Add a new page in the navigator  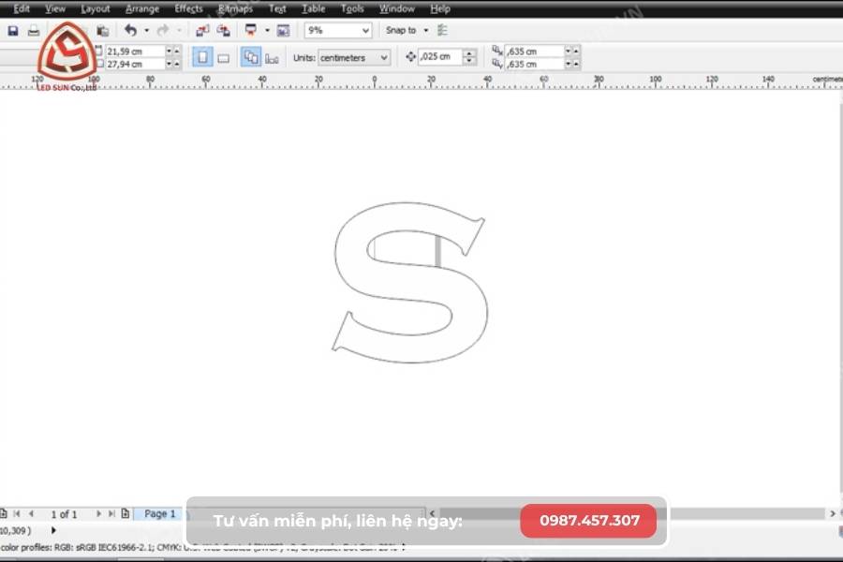tap(126, 512)
